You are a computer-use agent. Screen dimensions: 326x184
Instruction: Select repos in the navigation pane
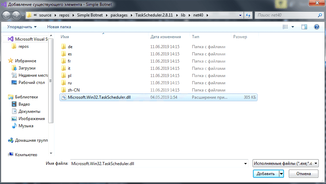[x=23, y=46]
